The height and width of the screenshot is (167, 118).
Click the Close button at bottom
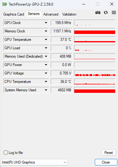[x=106, y=162]
